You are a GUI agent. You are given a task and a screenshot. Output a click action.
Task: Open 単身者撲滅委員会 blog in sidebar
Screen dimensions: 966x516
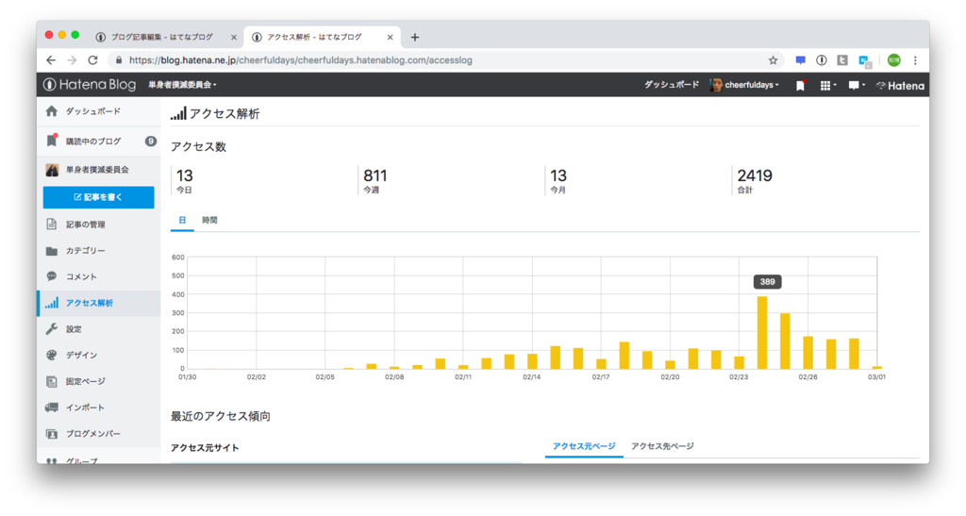click(98, 170)
